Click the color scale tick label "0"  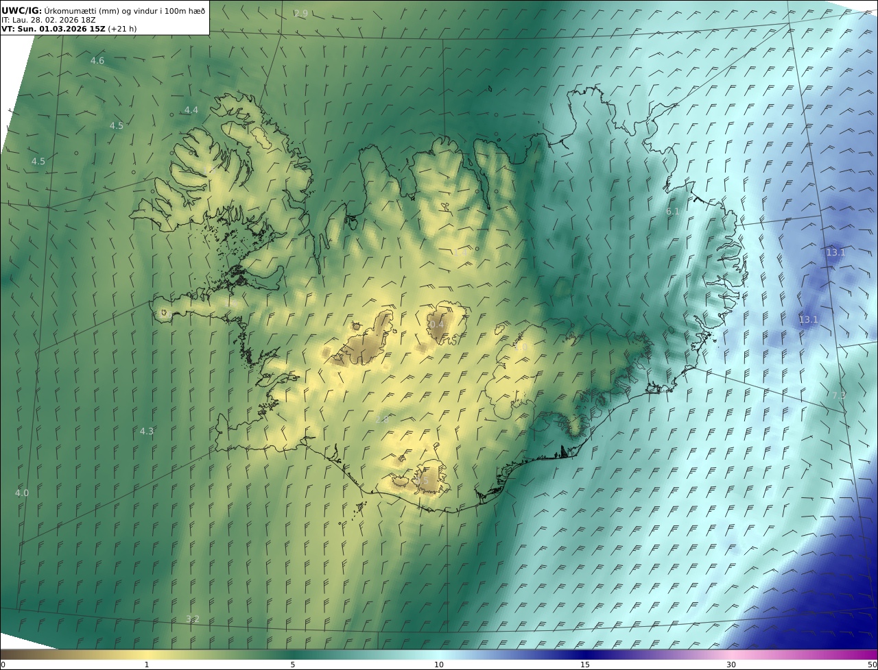click(x=3, y=665)
